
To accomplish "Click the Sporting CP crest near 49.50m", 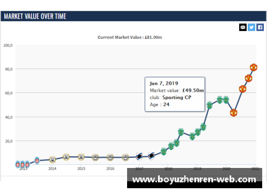I will tap(209, 106).
